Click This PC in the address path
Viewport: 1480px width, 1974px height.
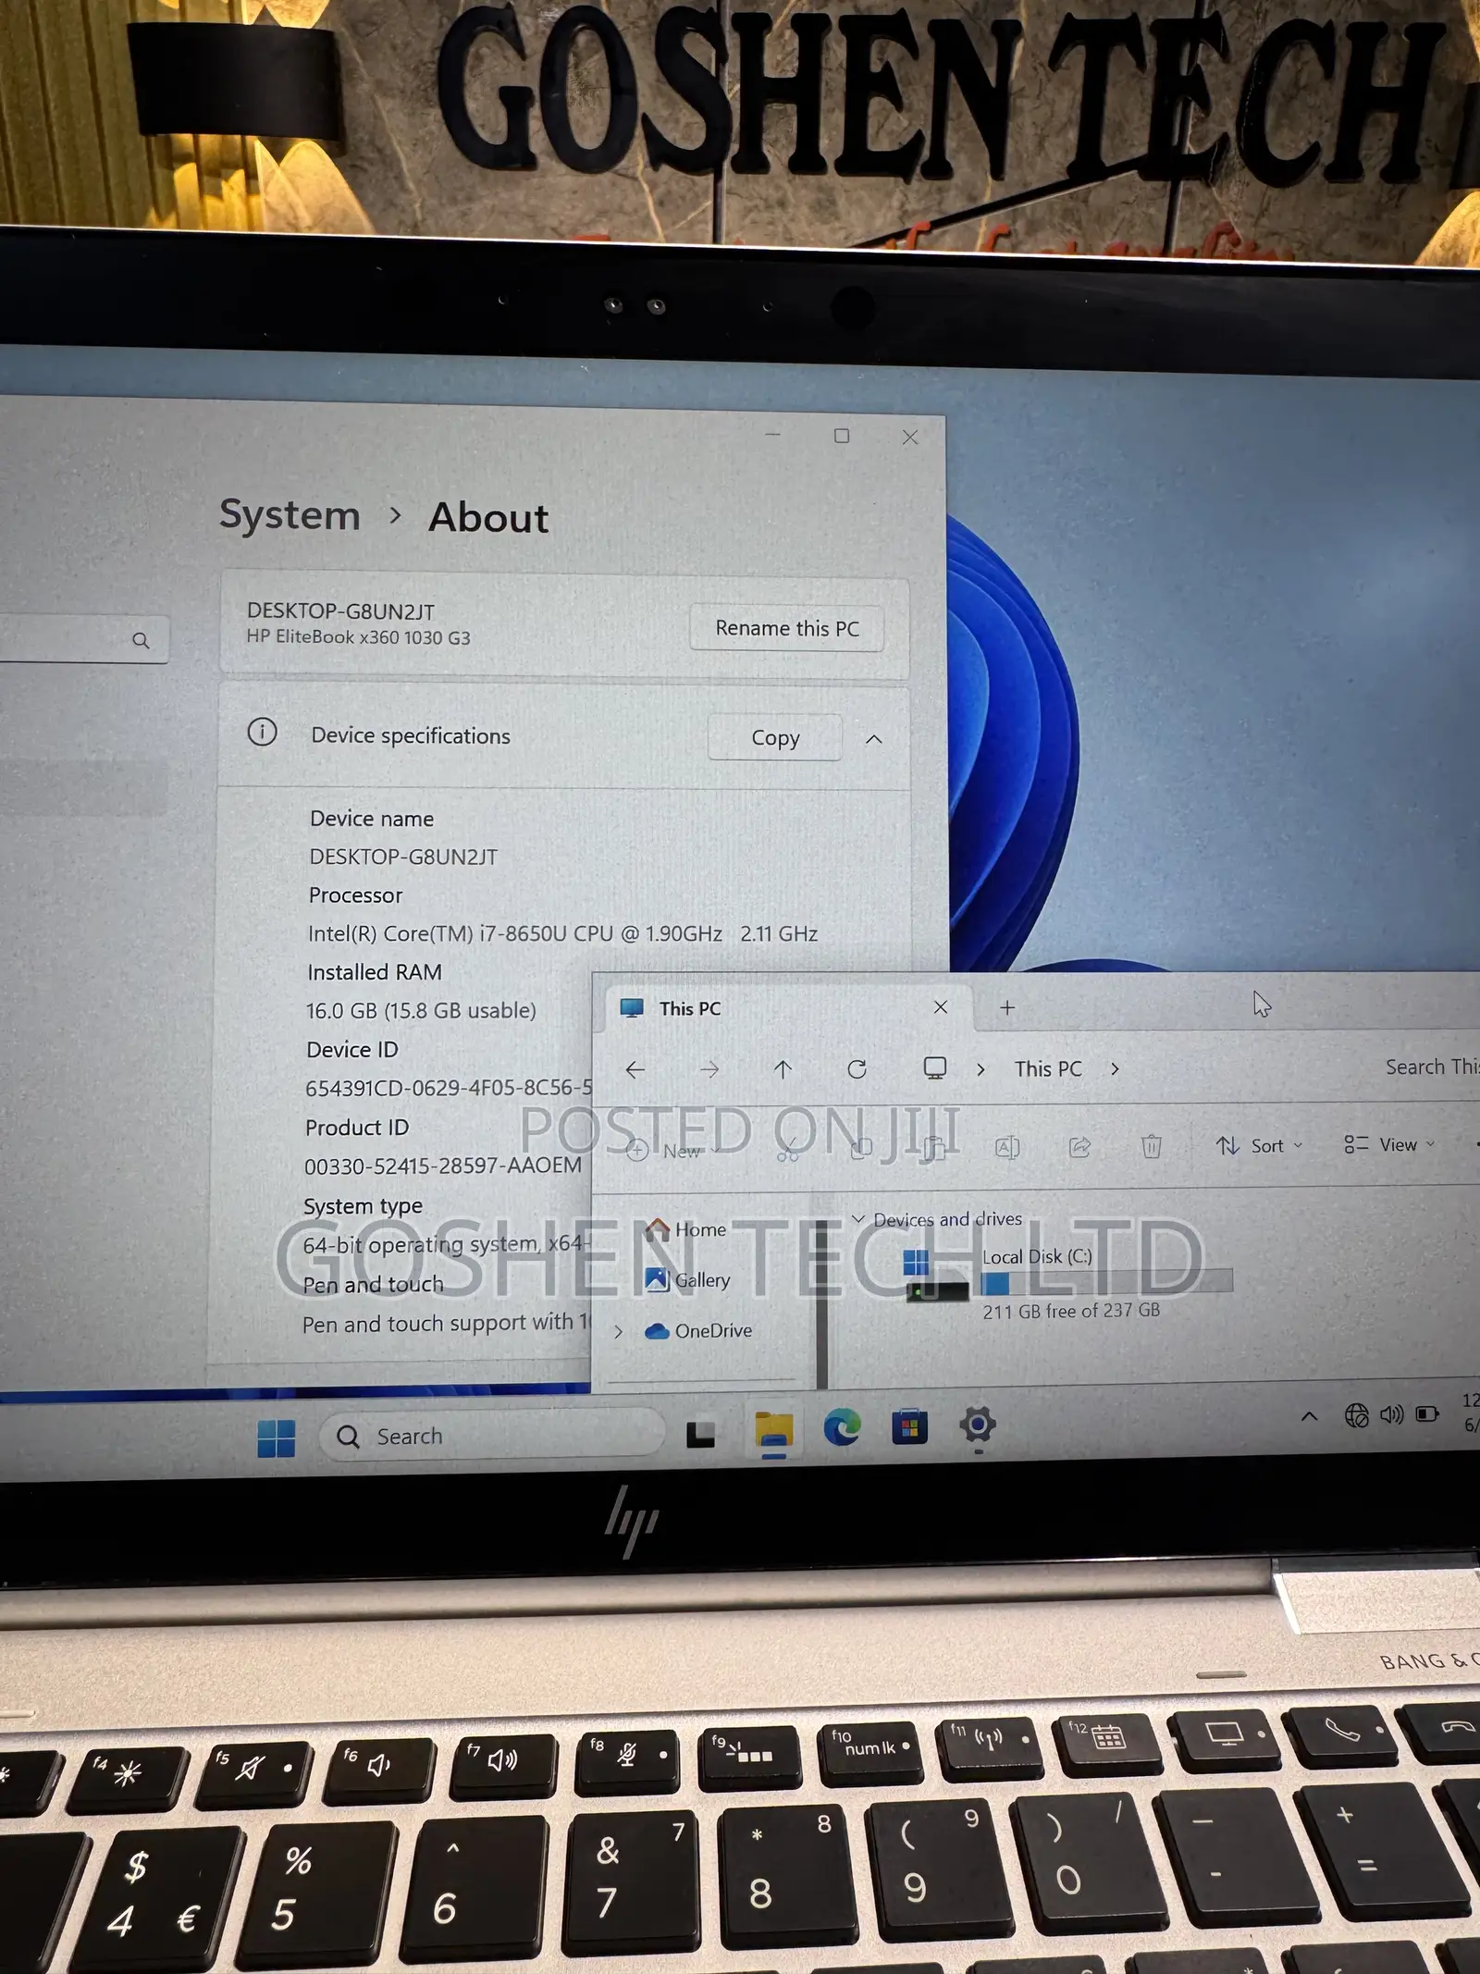pos(1048,1068)
